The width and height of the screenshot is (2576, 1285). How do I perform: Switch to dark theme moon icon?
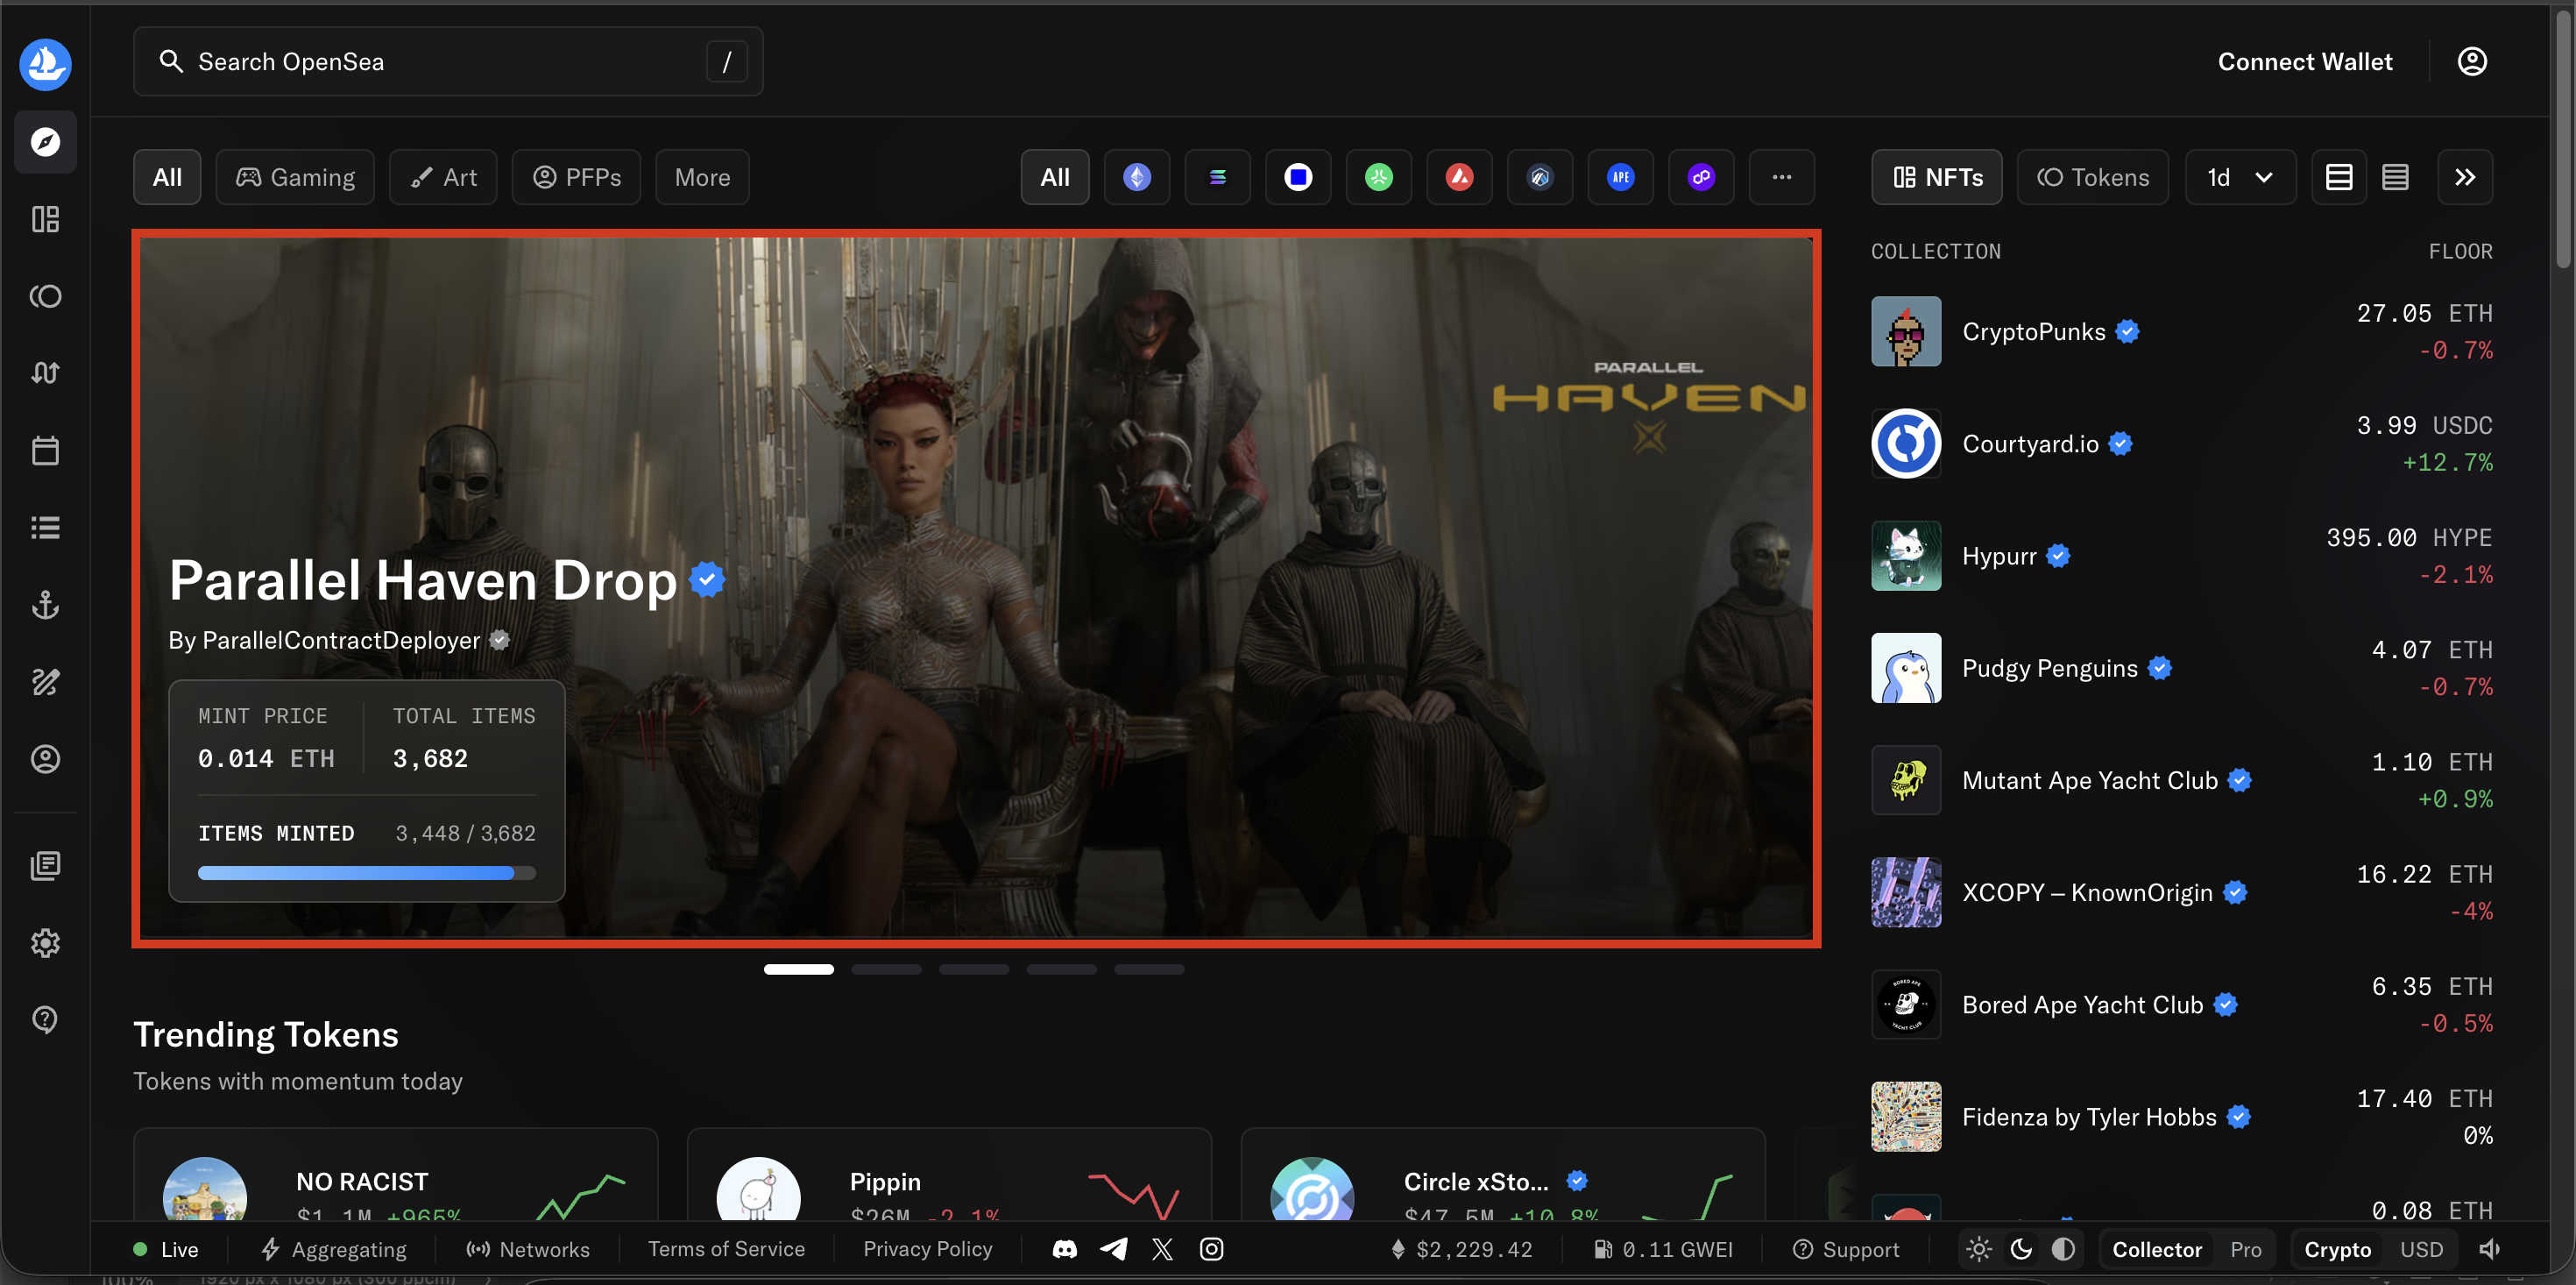coord(2021,1249)
